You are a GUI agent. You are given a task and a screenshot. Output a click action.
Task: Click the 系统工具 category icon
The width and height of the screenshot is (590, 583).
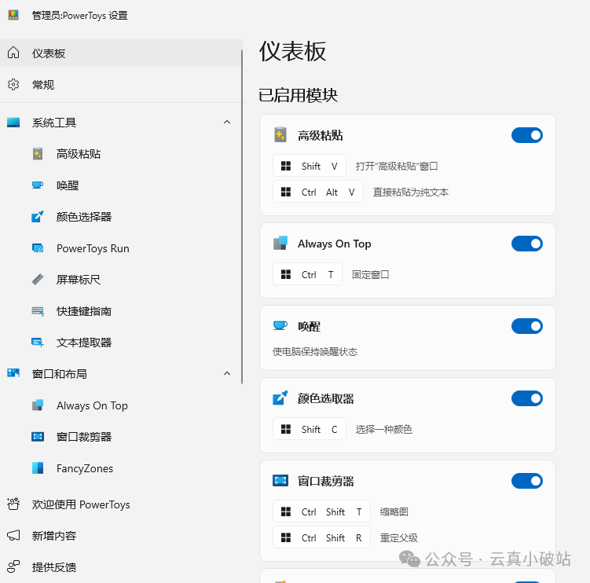pyautogui.click(x=13, y=123)
